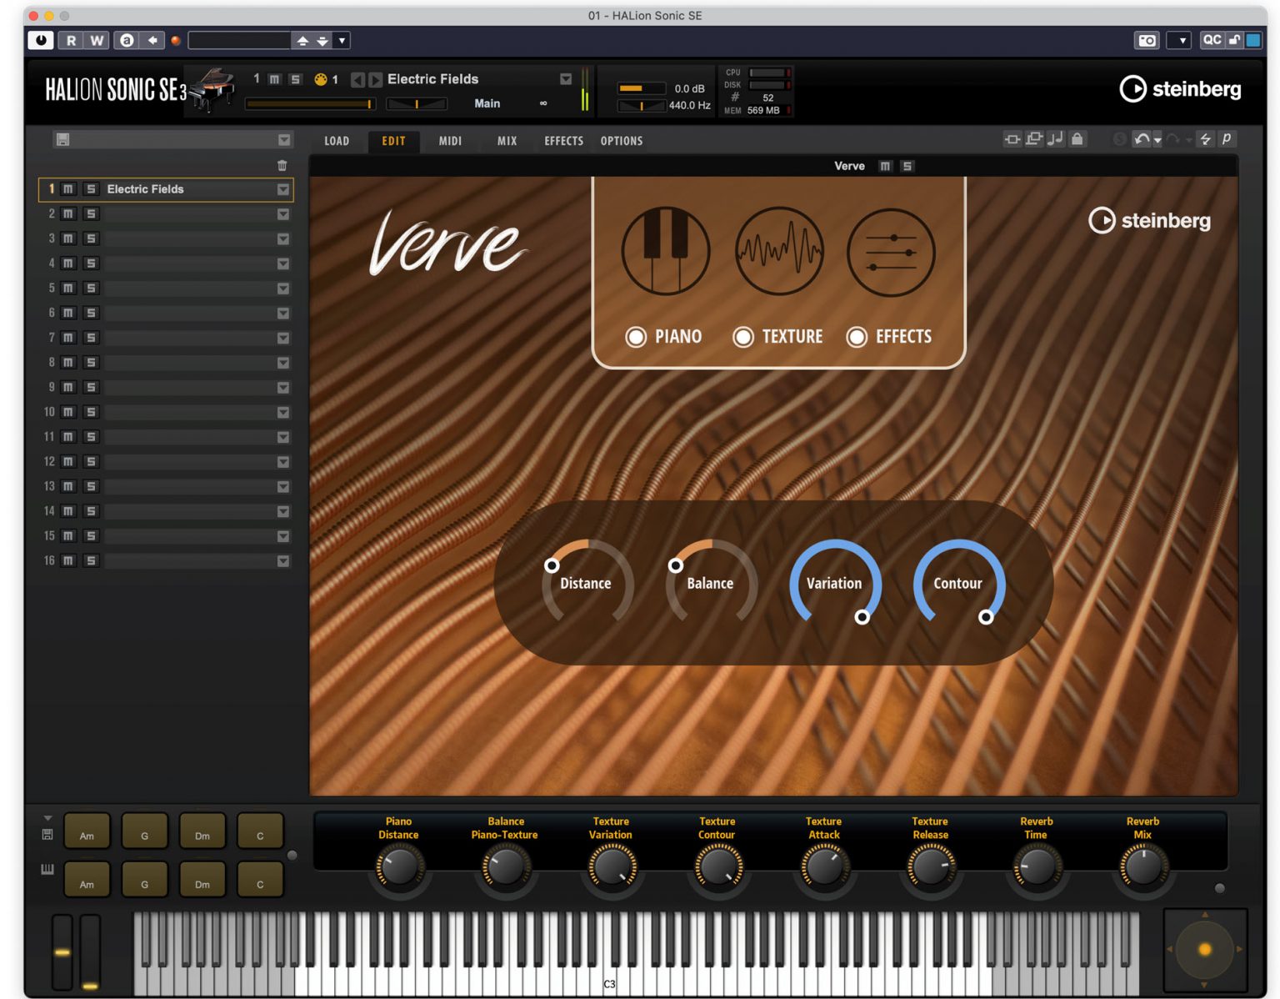Viewport: 1280px width, 999px height.
Task: Click the save preset disk icon
Action: tap(62, 139)
